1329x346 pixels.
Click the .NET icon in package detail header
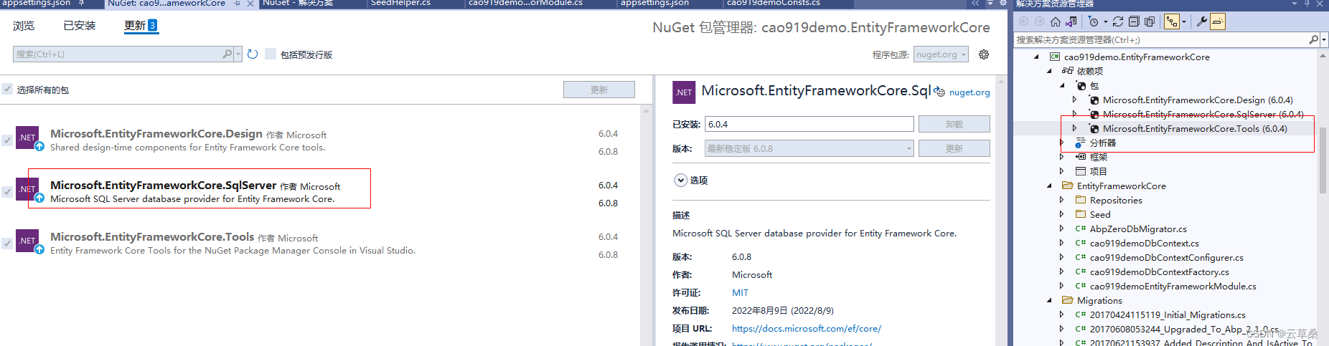684,92
